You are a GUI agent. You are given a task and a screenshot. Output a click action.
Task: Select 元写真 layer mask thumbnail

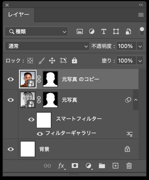pyautogui.click(x=50, y=100)
